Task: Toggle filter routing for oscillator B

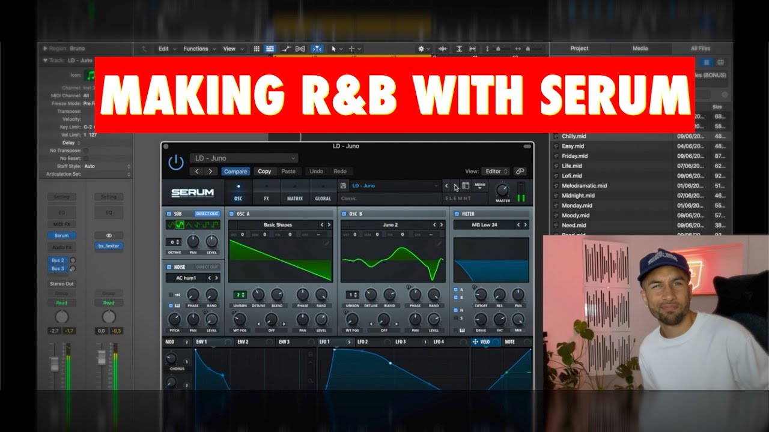Action: [455, 297]
